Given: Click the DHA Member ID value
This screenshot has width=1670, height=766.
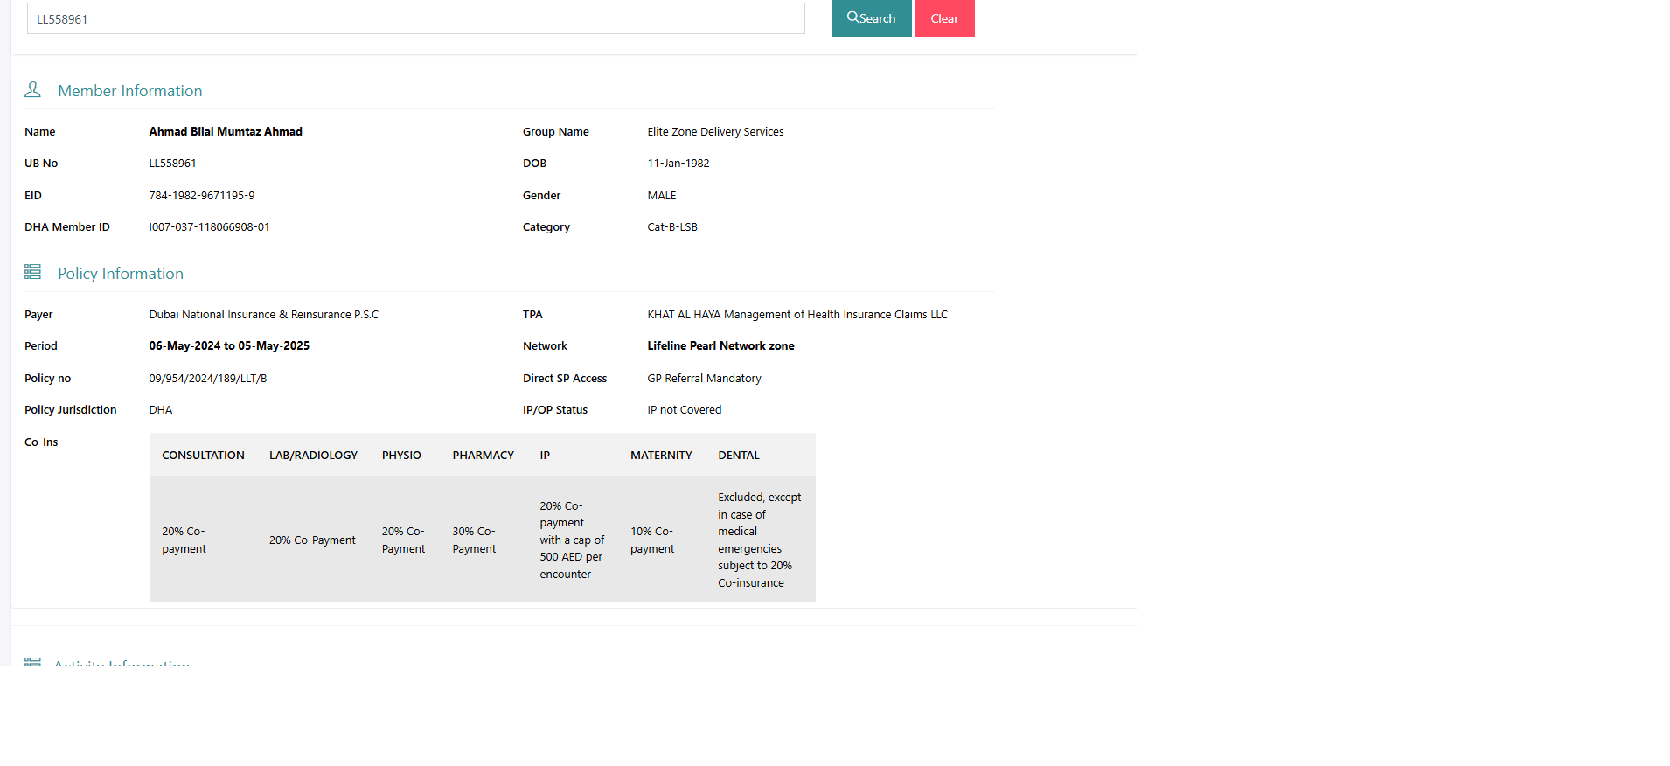Looking at the screenshot, I should (x=209, y=227).
